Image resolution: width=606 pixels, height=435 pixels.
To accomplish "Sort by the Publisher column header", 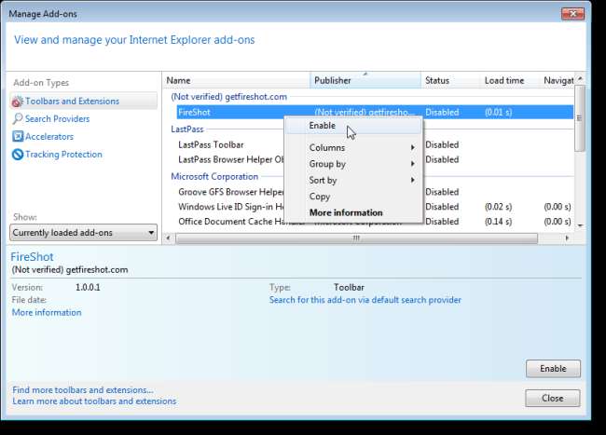I will [365, 80].
